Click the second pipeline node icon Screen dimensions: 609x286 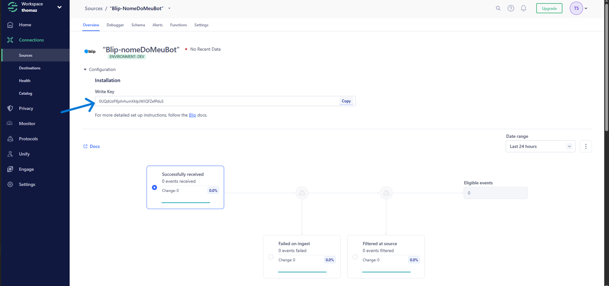click(386, 193)
